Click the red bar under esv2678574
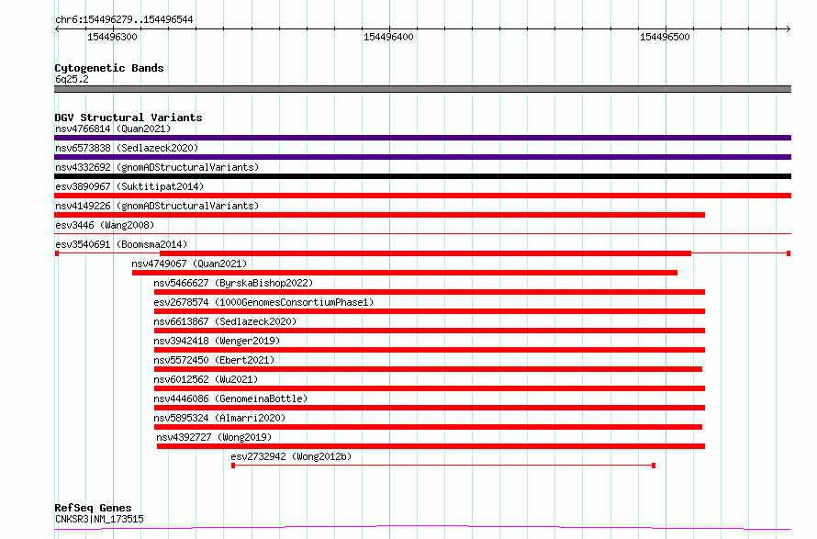Image resolution: width=817 pixels, height=539 pixels. coord(430,311)
